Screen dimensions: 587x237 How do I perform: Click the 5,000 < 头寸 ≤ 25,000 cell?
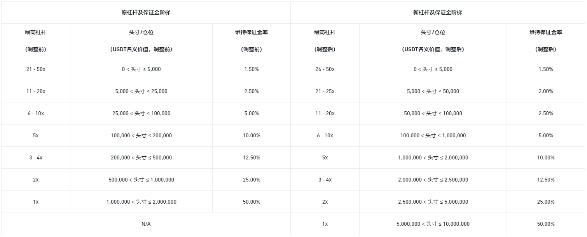click(141, 91)
